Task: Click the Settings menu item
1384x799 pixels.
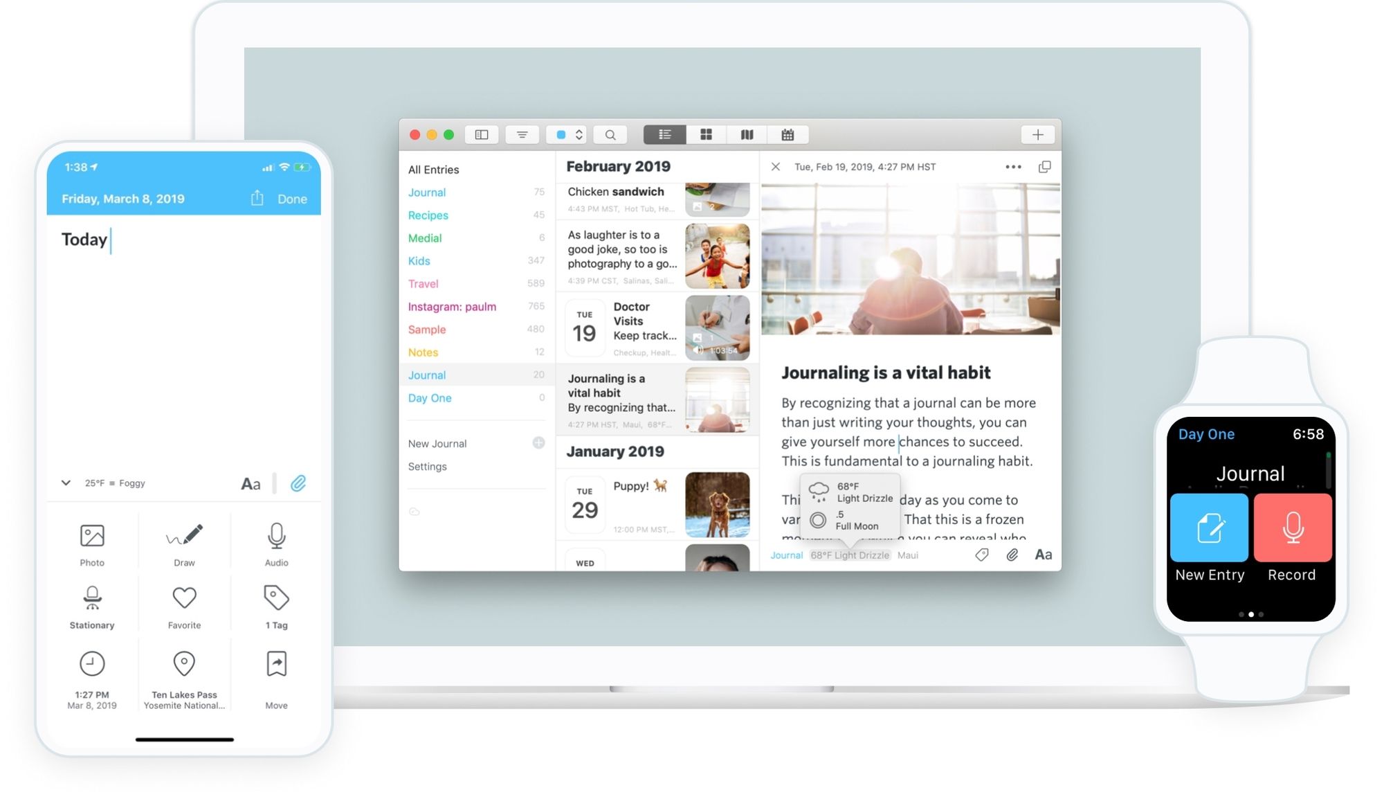Action: click(427, 466)
